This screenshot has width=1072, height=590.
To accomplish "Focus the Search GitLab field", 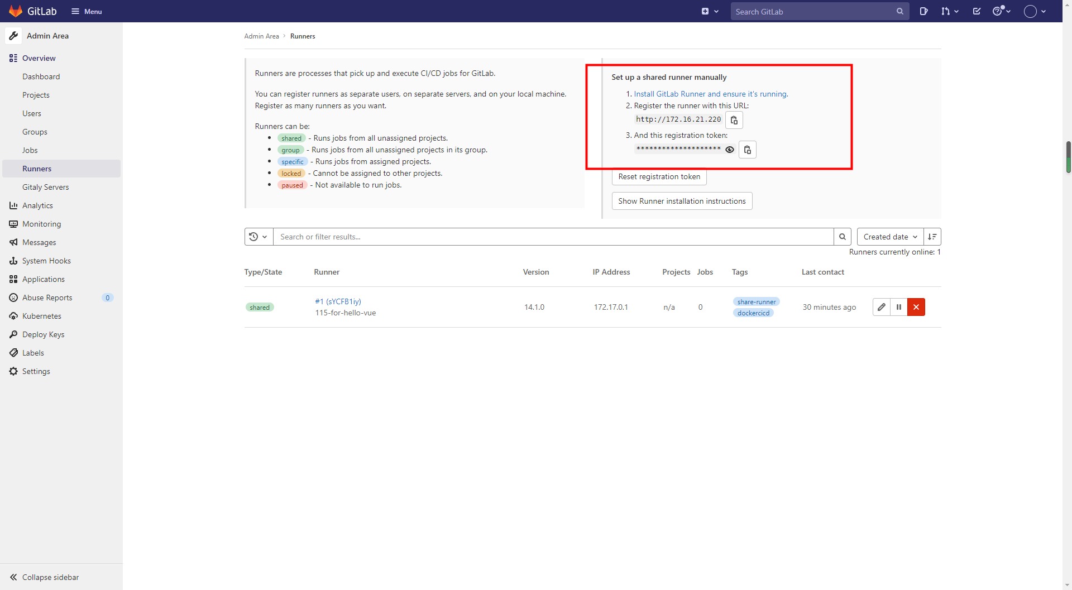I will click(820, 11).
